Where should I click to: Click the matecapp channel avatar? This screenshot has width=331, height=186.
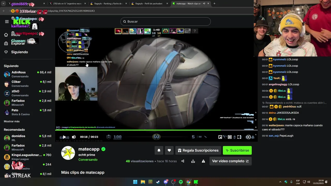pos(68,153)
